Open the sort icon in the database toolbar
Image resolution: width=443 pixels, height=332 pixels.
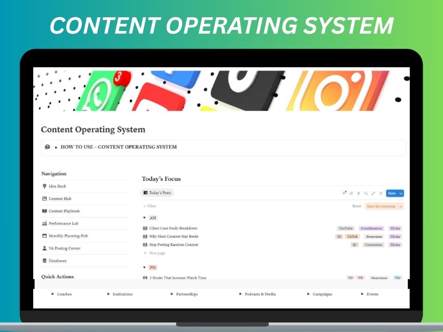pyautogui.click(x=351, y=193)
